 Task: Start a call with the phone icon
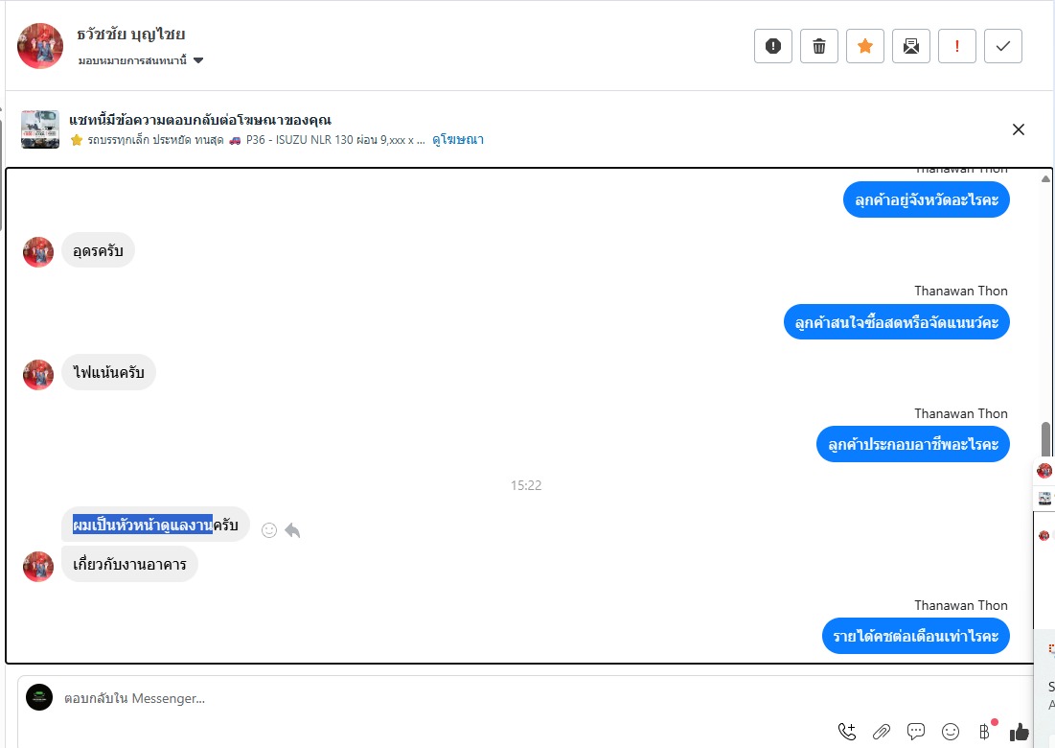point(847,731)
